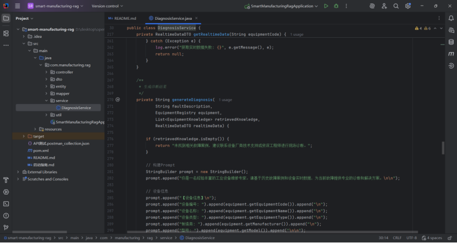
Task: Open Project view mode dropdown
Action: pos(25,18)
